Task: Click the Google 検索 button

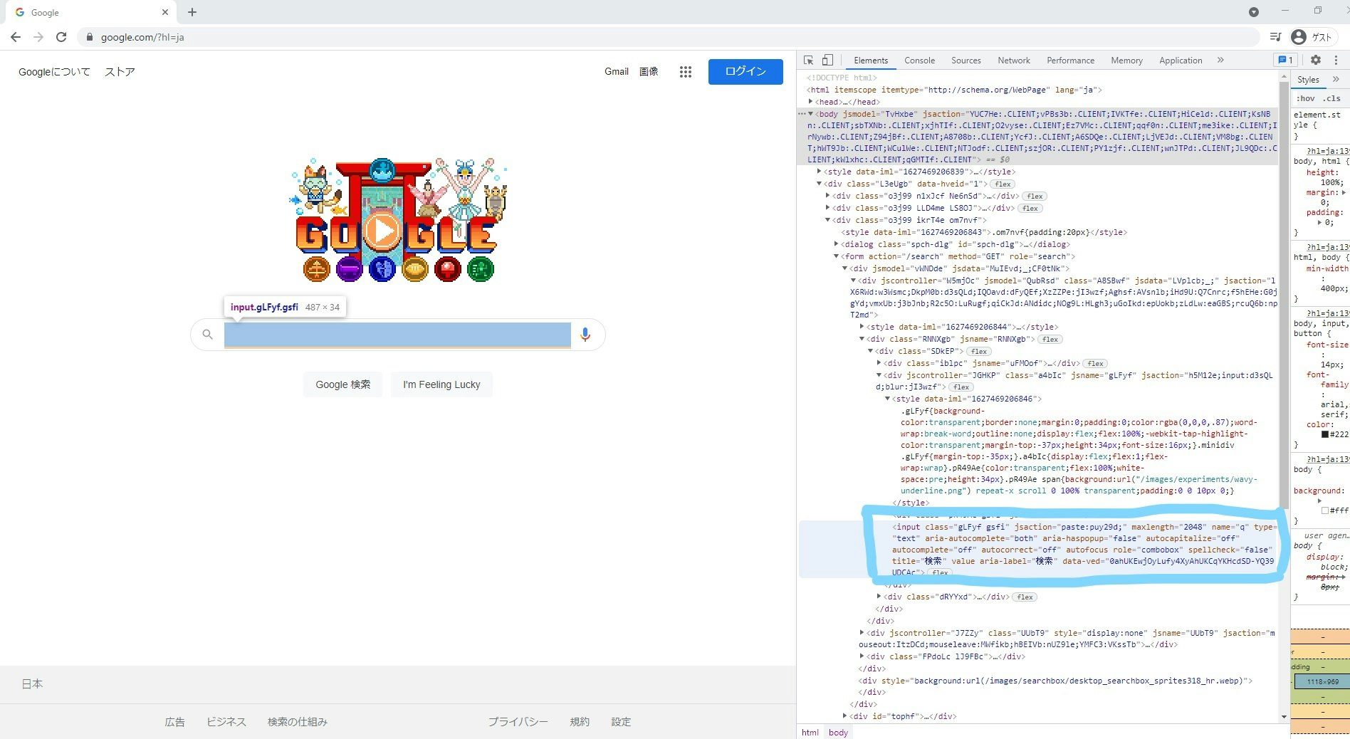Action: pos(343,384)
